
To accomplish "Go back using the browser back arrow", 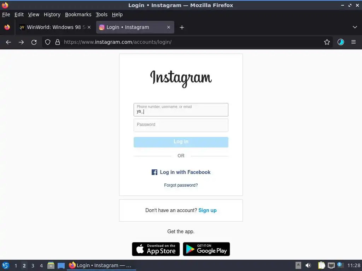I will [8, 42].
